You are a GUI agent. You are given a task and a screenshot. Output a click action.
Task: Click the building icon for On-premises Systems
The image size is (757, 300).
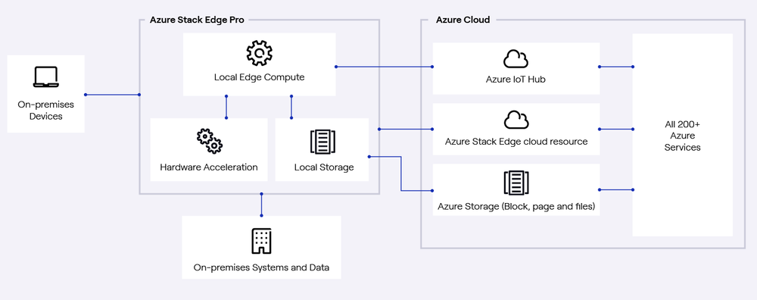[261, 241]
